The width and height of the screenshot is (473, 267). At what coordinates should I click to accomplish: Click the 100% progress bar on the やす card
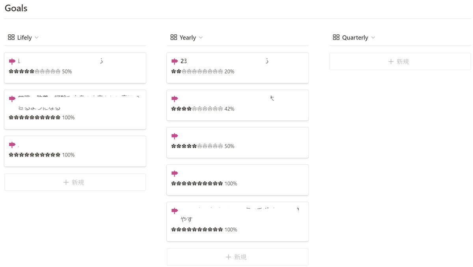pyautogui.click(x=197, y=229)
